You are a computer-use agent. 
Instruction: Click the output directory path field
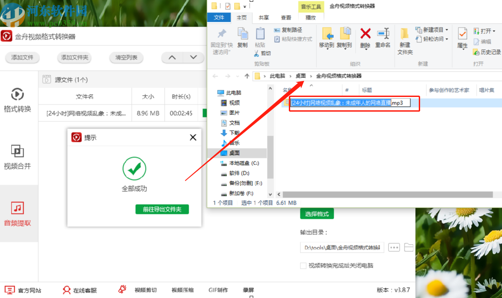(x=342, y=247)
